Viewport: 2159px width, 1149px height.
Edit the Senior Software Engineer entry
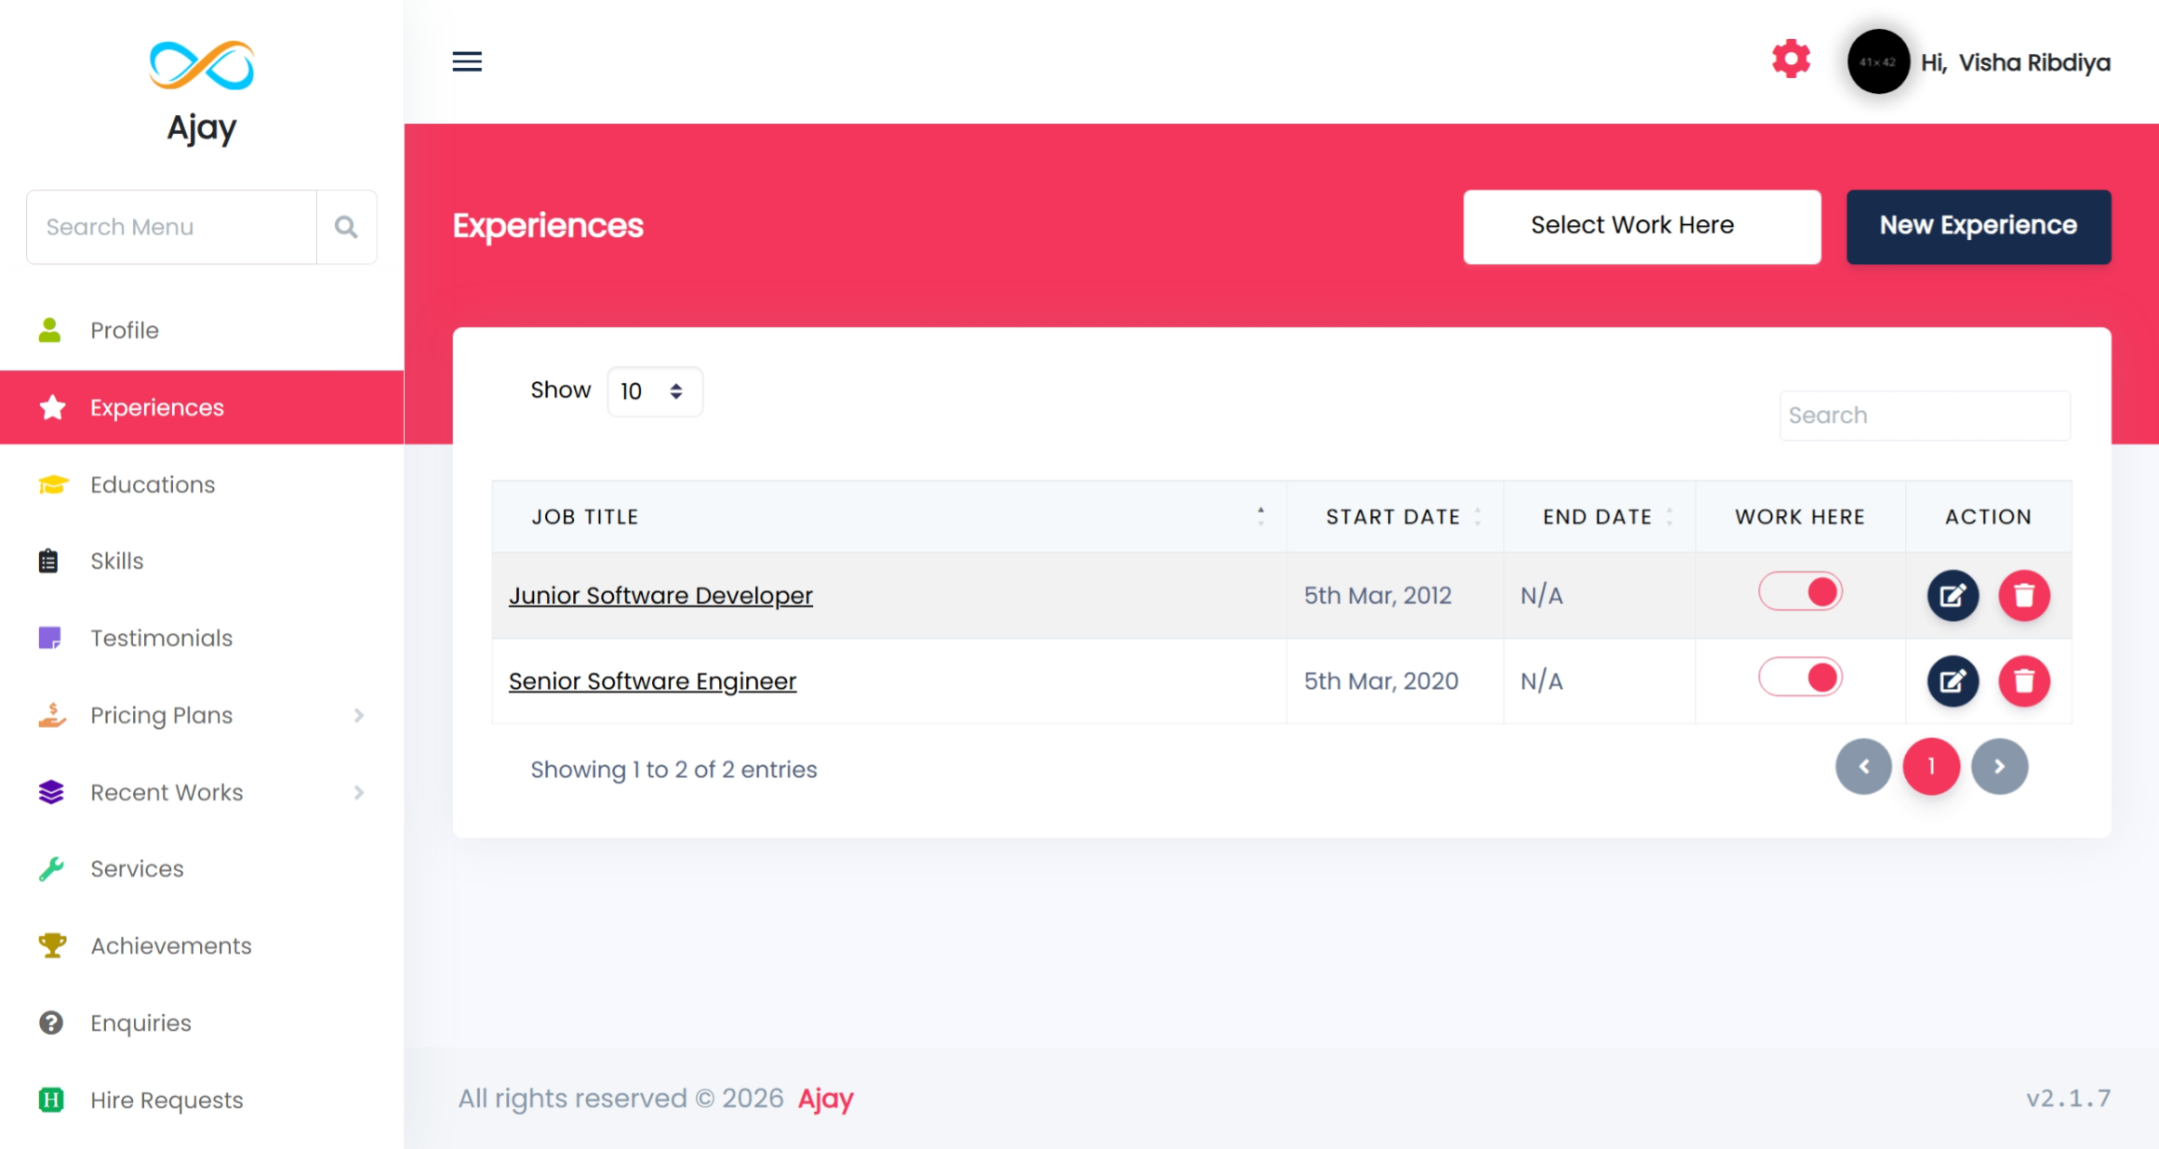pyautogui.click(x=1952, y=681)
